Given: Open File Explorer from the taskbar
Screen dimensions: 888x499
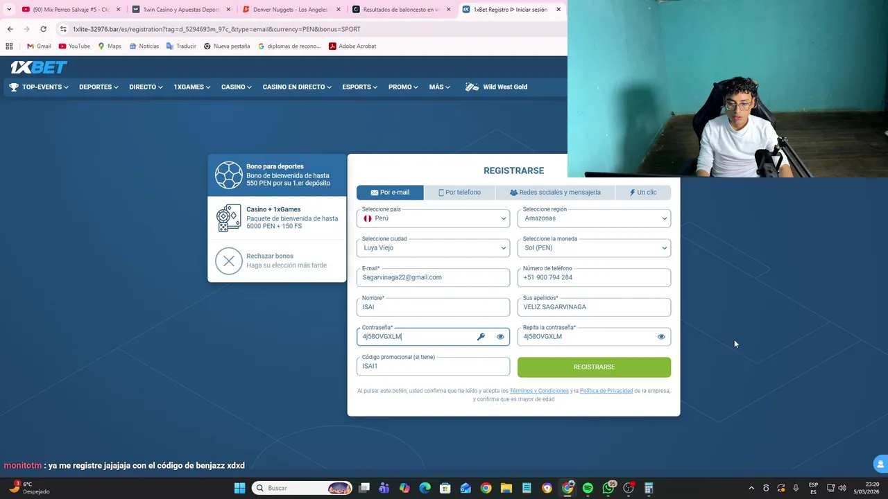Looking at the screenshot, I should [x=506, y=488].
